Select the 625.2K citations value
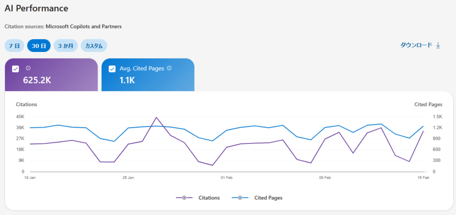The image size is (456, 215). click(37, 81)
